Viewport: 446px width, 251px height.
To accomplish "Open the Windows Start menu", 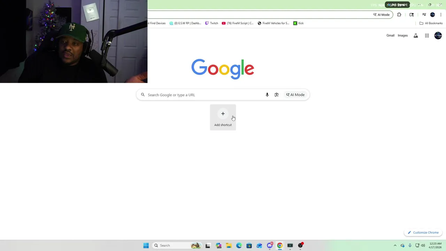I will tap(146, 245).
